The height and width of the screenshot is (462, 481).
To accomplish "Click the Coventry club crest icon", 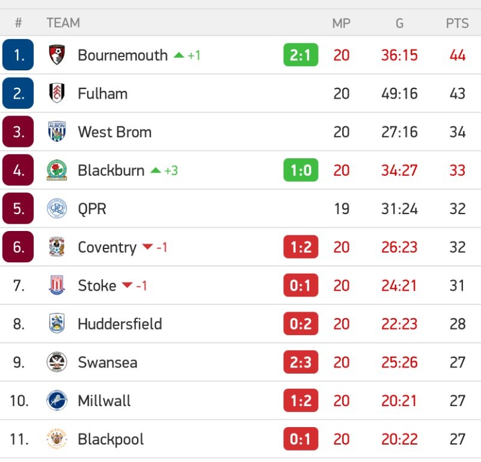I will [x=57, y=247].
